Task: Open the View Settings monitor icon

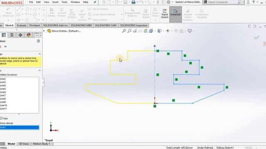Action: pos(190,31)
